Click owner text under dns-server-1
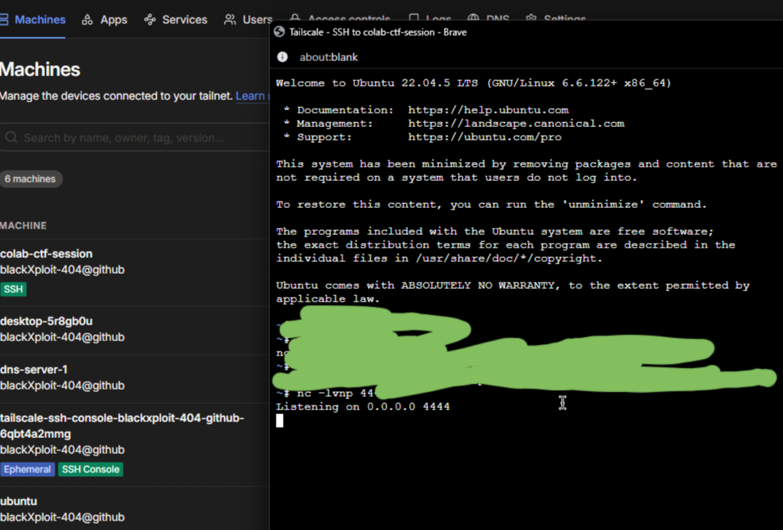783x530 pixels. 63,386
